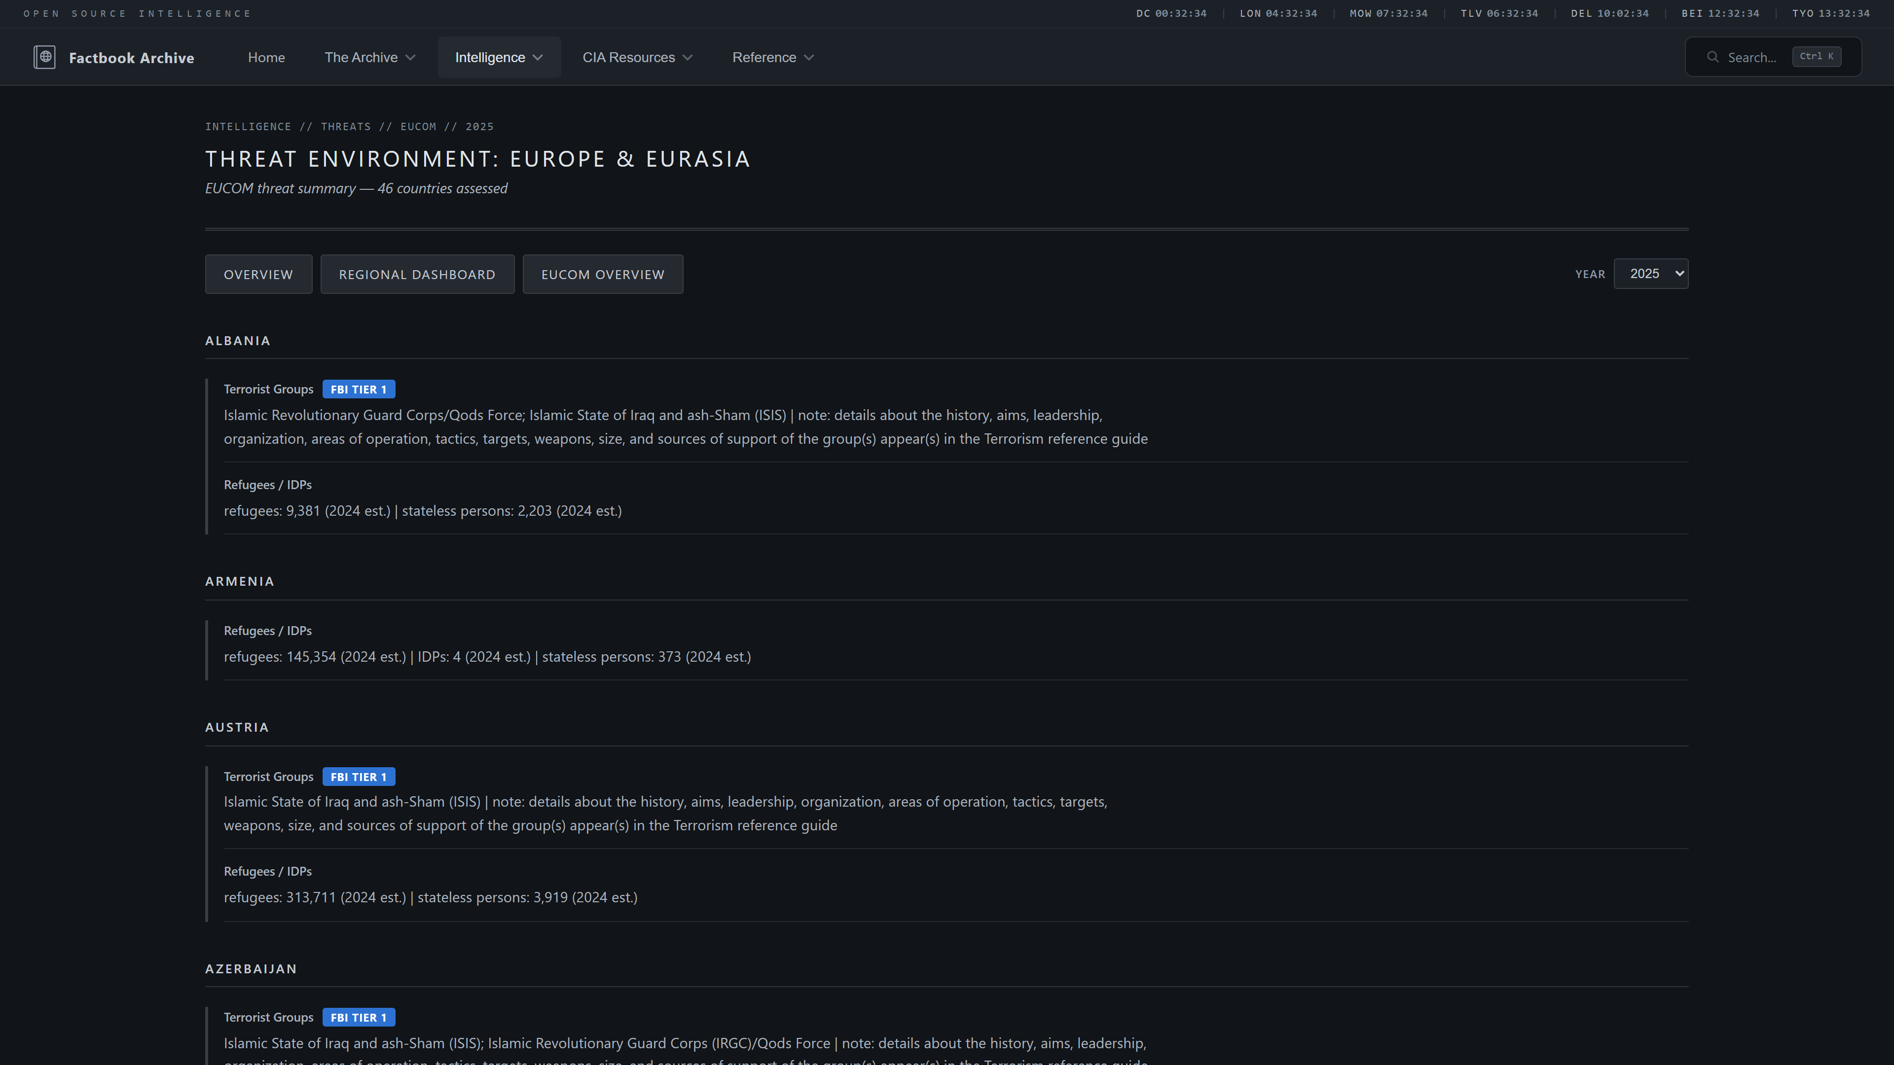
Task: Focus the Search input field
Action: coord(1751,57)
